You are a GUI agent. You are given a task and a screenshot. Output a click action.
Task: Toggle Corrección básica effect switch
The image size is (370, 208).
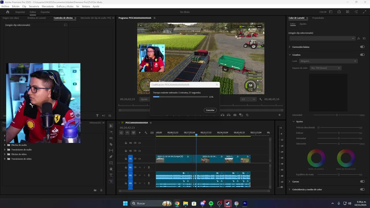tap(362, 47)
